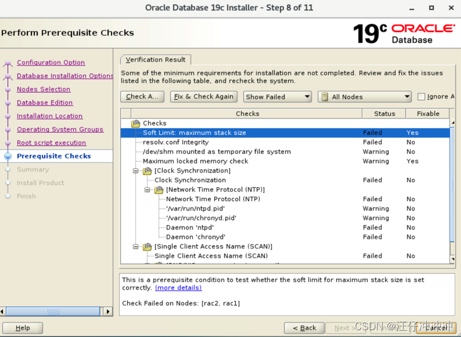The width and height of the screenshot is (461, 337).
Task: Open the All Nodes dropdown
Action: coord(364,96)
